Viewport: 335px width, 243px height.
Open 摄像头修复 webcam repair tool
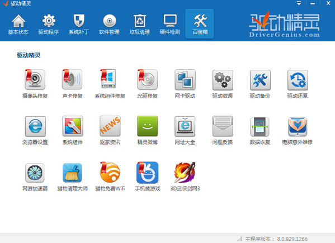[35, 79]
